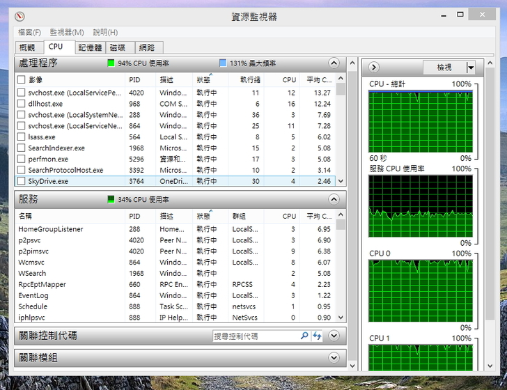The image size is (507, 390).
Task: Click the blue 最大頻率 indicator square
Action: (x=223, y=63)
